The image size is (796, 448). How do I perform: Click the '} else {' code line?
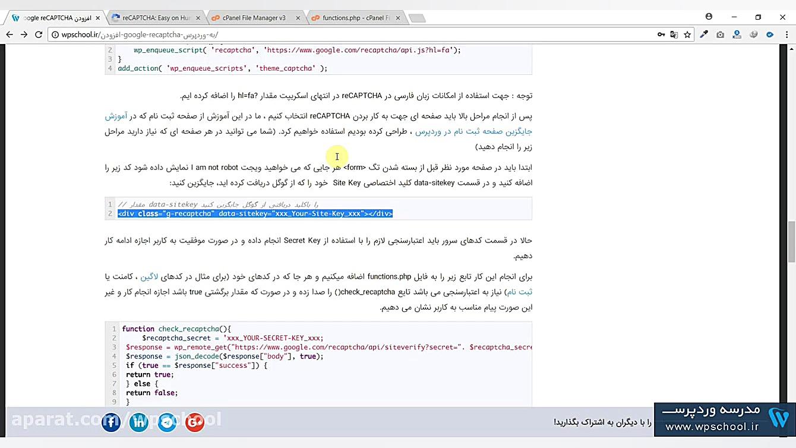pos(142,384)
